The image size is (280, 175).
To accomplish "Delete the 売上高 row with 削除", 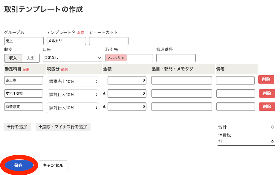I will (267, 79).
